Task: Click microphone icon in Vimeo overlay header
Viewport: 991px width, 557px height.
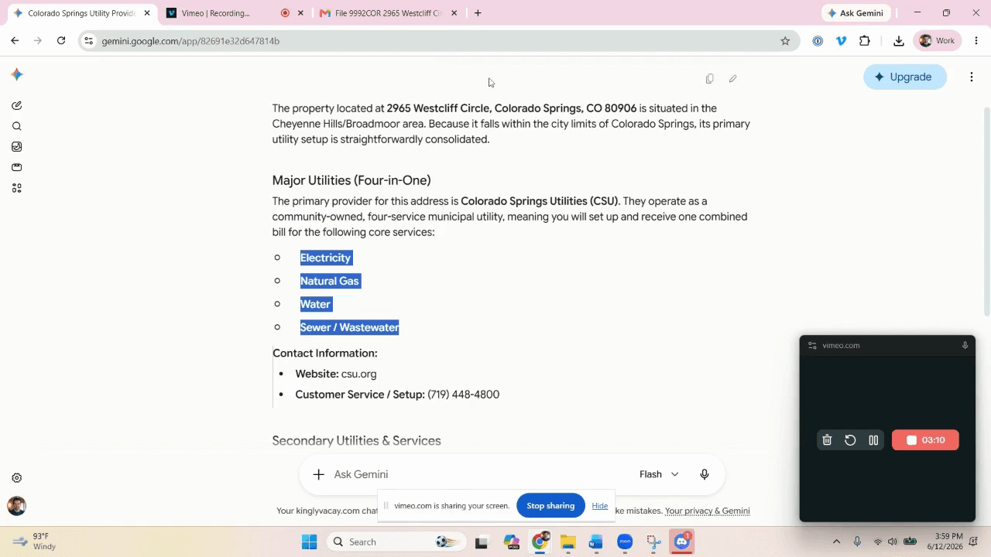Action: 965,346
